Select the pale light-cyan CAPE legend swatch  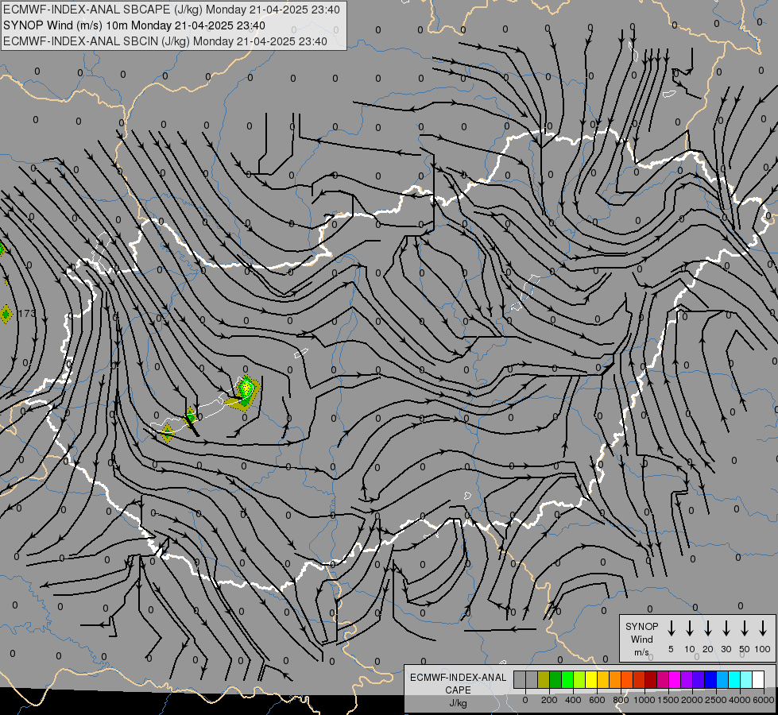(x=747, y=679)
